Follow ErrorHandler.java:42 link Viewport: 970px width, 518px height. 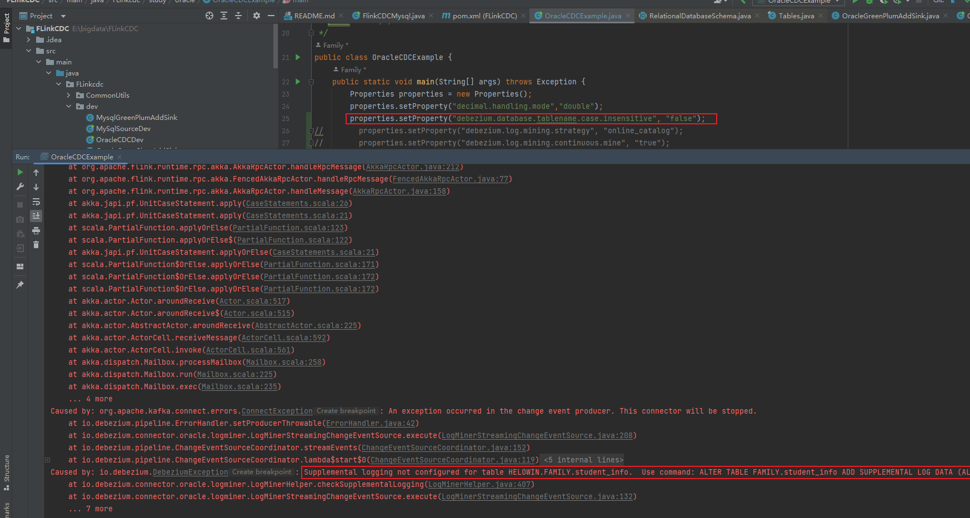(371, 423)
